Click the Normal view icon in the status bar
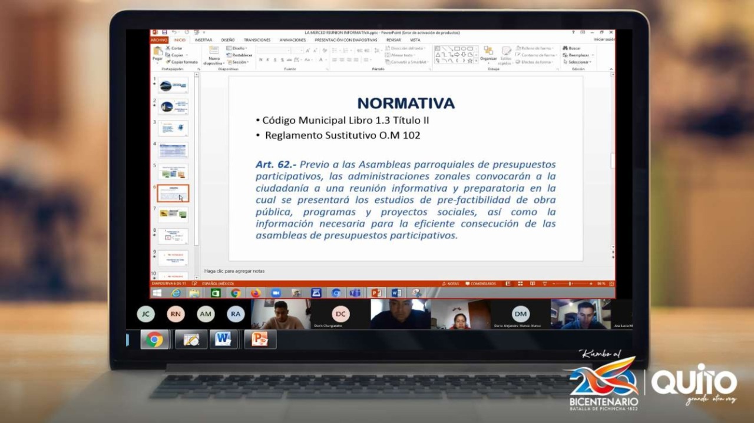 [508, 284]
